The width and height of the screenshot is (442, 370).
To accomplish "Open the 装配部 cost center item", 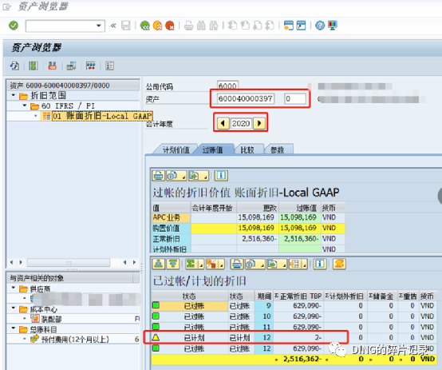I will pos(51,319).
